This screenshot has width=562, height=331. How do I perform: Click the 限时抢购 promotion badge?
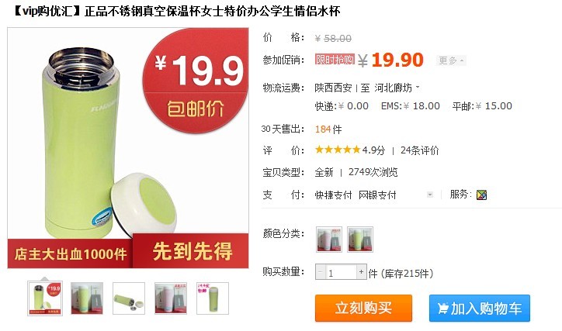click(x=335, y=60)
